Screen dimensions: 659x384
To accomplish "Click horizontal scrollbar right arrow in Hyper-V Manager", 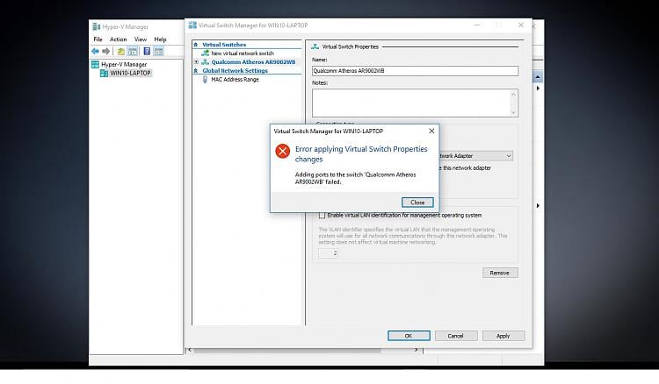I will tap(416, 350).
